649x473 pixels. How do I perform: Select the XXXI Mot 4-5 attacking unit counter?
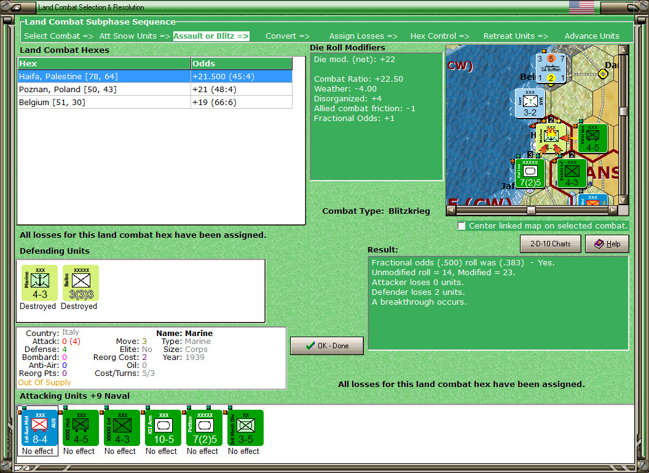81,428
